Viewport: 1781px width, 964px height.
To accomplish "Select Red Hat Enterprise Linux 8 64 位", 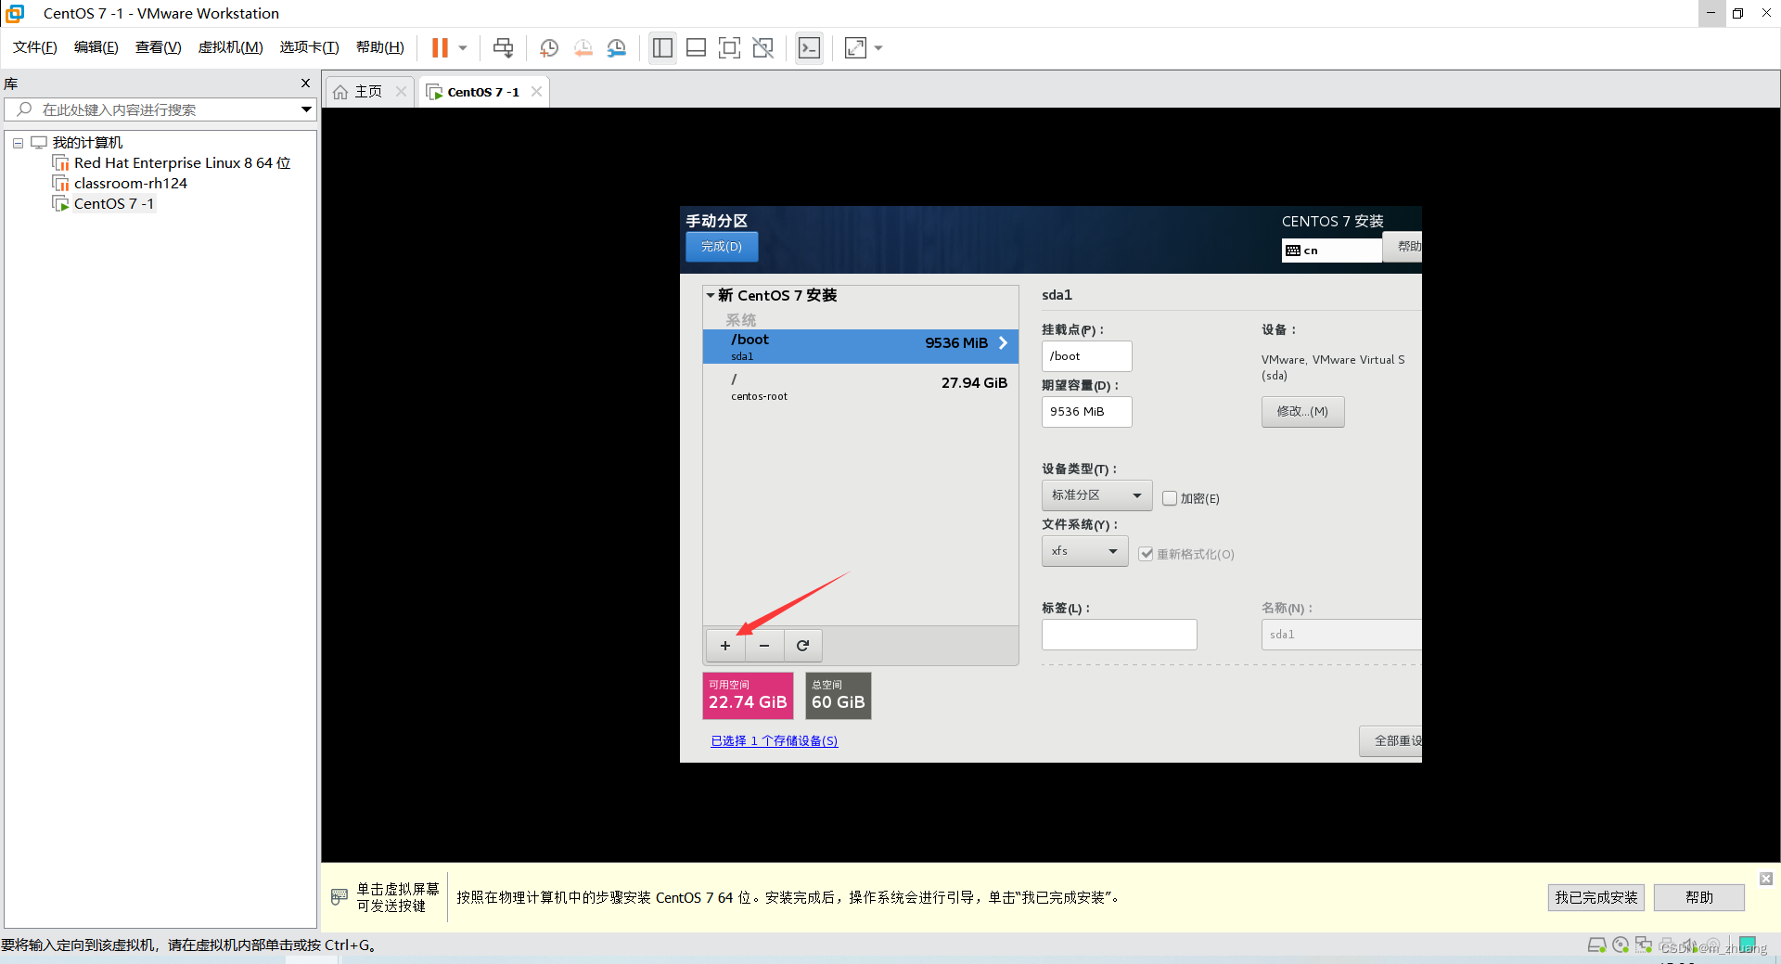I will (182, 163).
